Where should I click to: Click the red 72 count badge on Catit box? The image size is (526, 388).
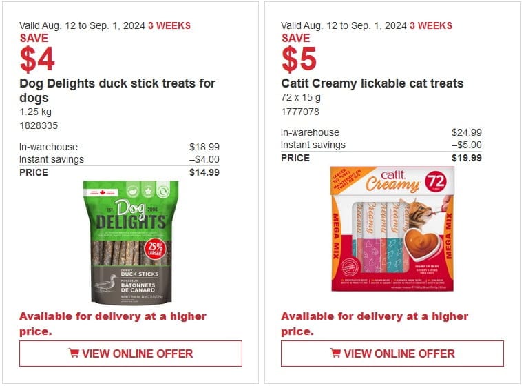[x=436, y=182]
